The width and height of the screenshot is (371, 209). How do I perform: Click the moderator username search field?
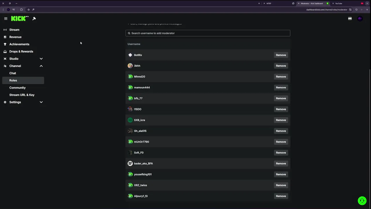[x=208, y=33]
